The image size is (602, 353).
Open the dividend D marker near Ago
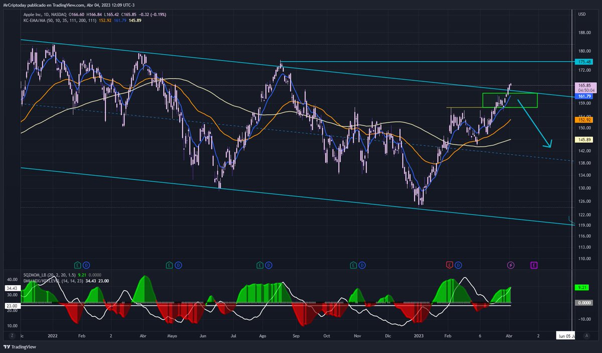tap(269, 264)
